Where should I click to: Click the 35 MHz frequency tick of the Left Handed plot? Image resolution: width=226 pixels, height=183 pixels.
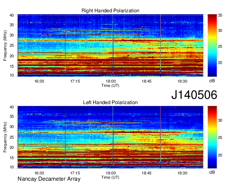12,116
